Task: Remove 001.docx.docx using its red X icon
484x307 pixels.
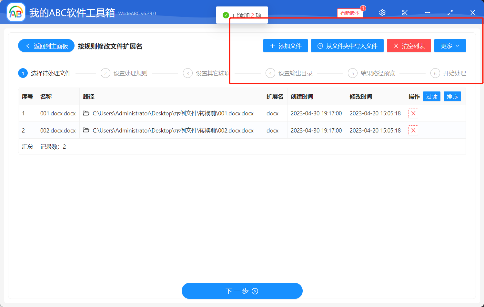Action: pos(413,113)
